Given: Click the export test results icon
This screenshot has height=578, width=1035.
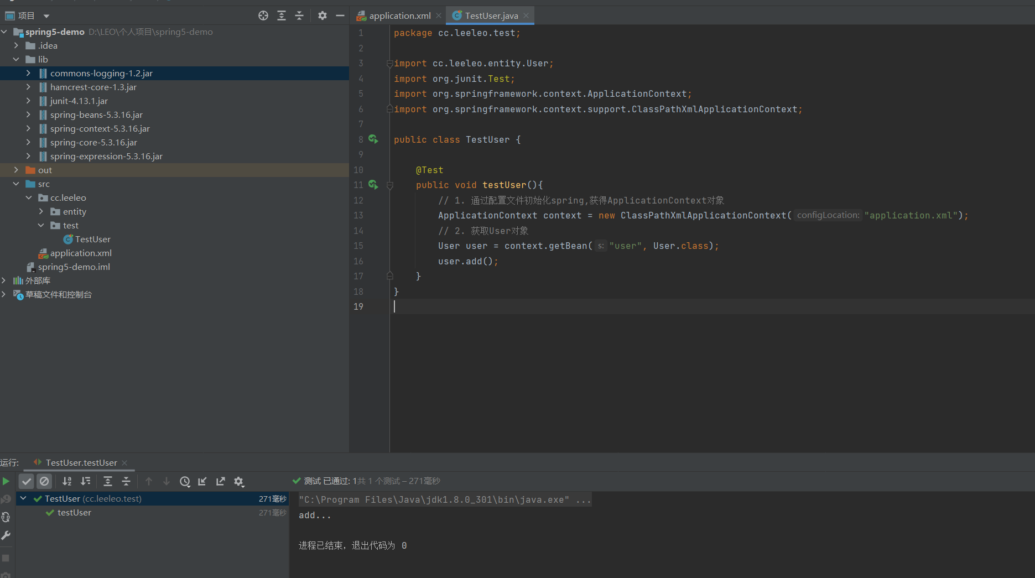Looking at the screenshot, I should [x=221, y=481].
